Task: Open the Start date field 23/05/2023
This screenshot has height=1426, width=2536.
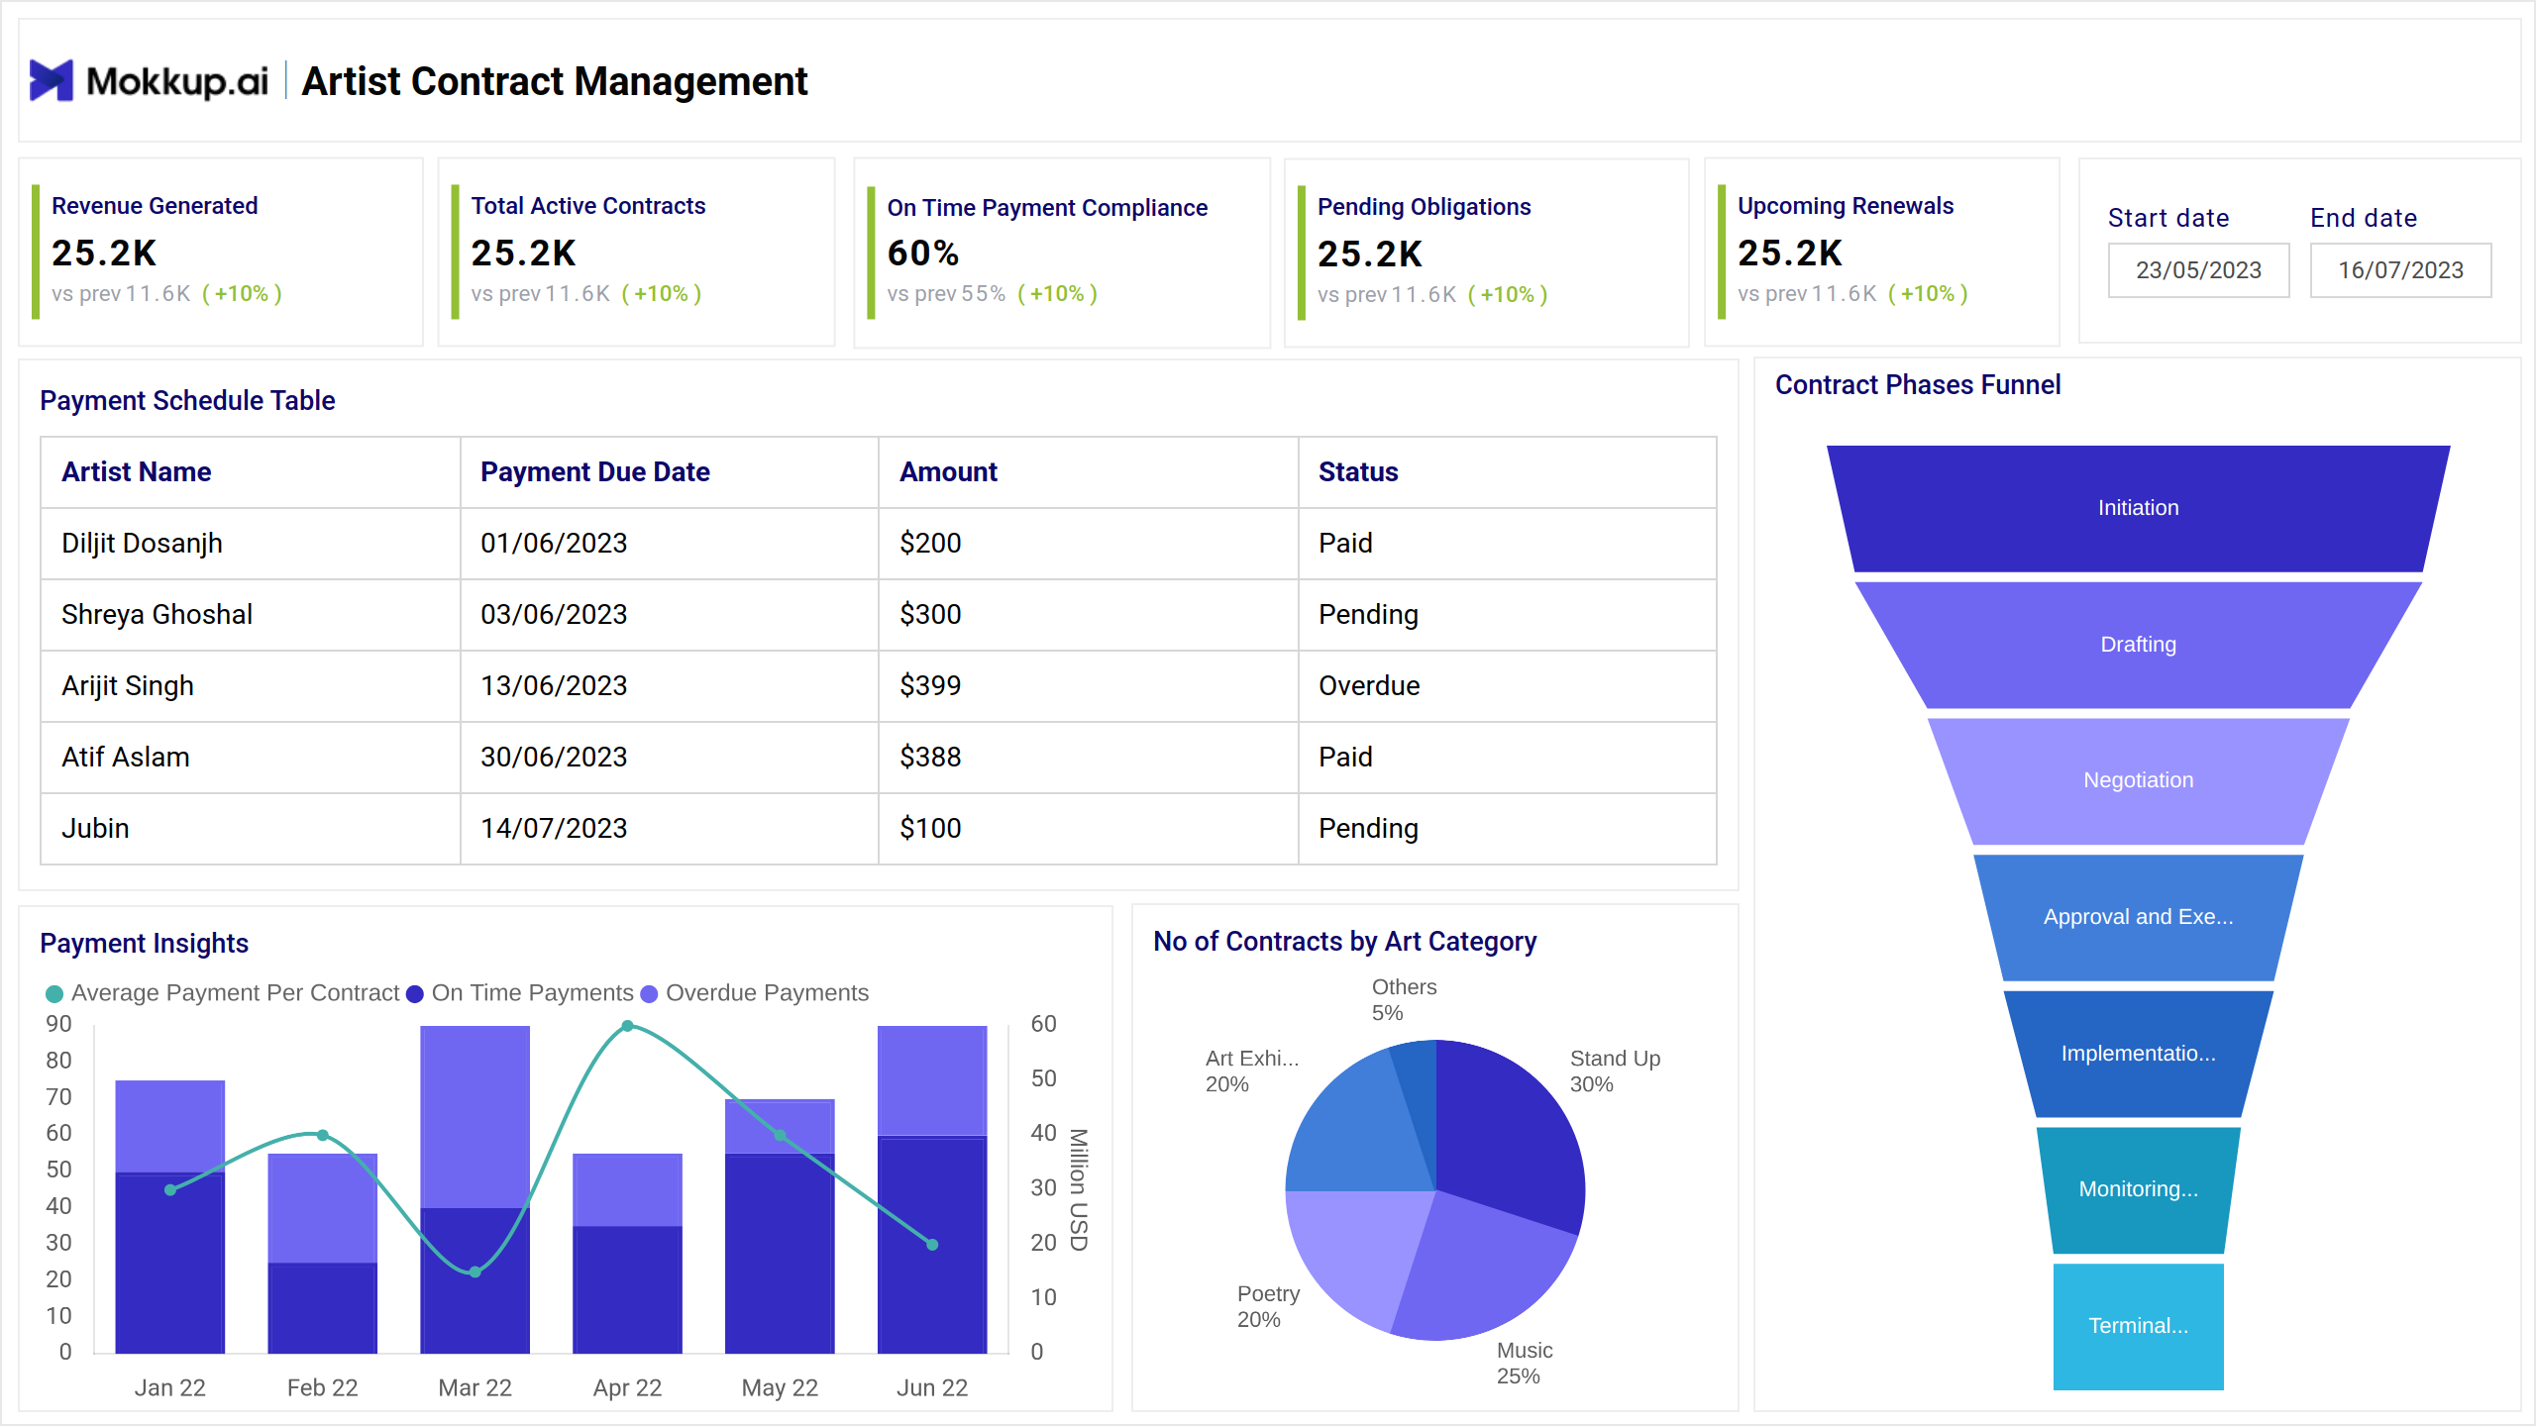Action: click(2198, 270)
